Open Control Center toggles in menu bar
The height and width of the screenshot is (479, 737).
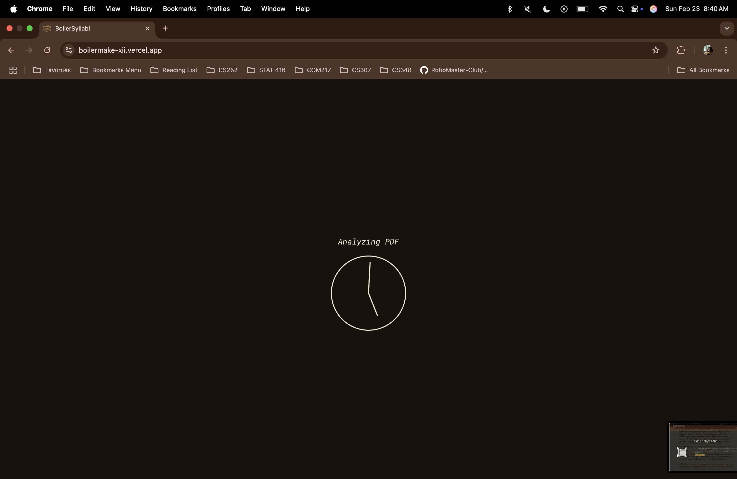(635, 9)
